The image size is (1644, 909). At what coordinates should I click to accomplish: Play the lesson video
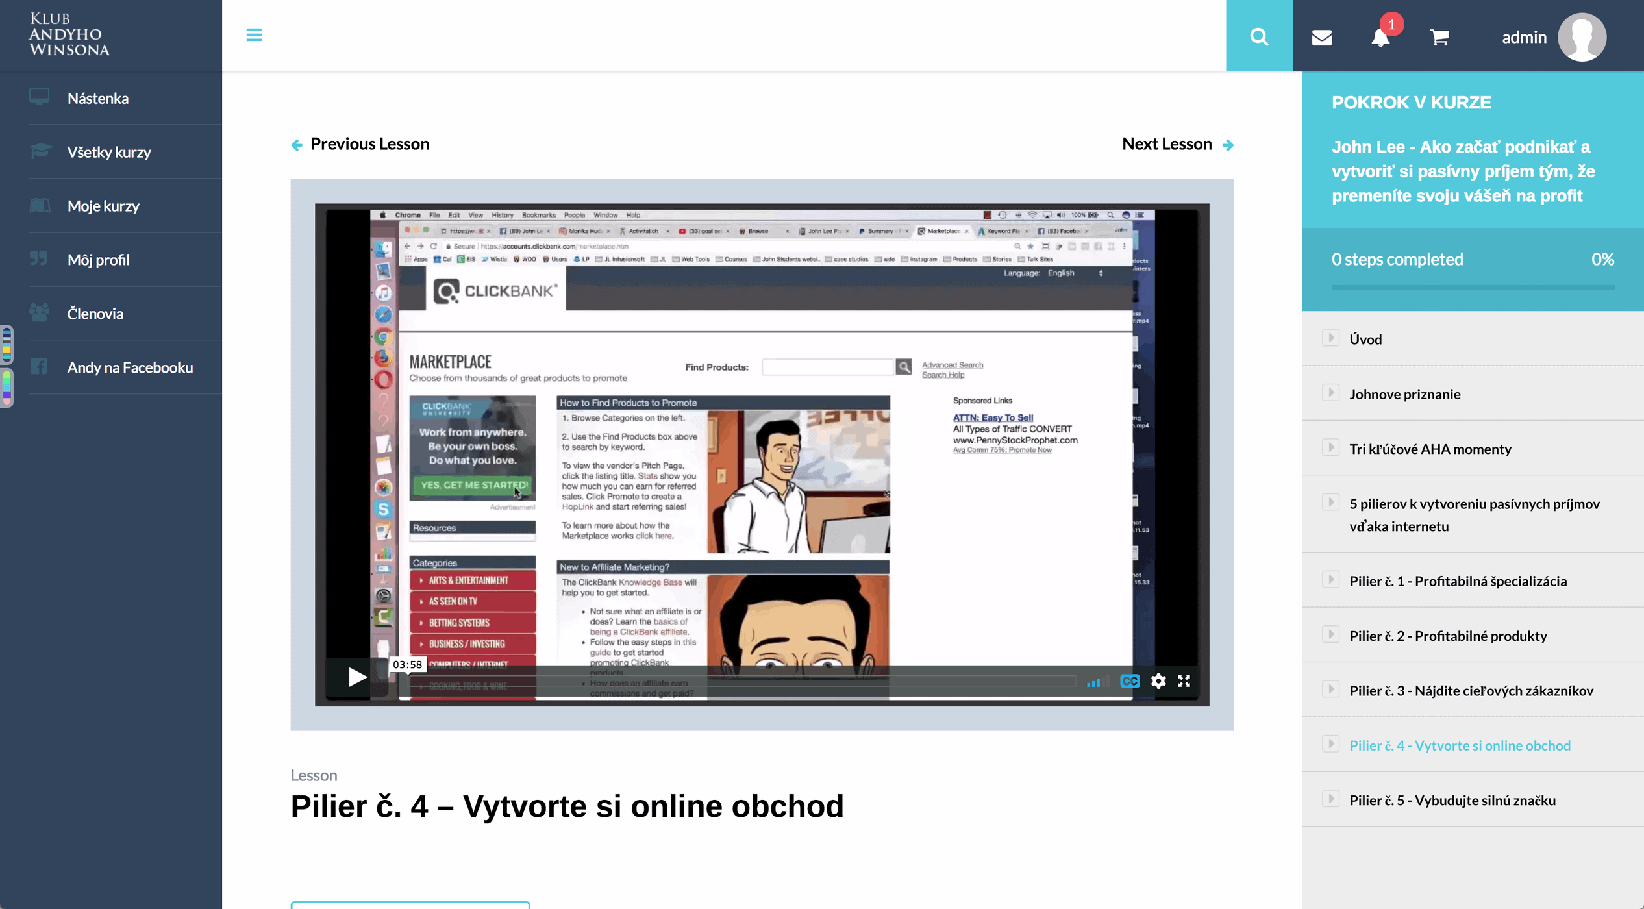pyautogui.click(x=357, y=677)
